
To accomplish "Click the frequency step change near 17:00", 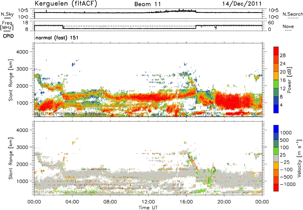I will 196,27.
